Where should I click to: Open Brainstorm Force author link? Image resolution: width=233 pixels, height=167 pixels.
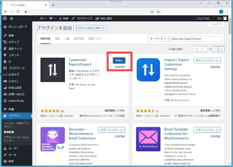[x=180, y=100]
